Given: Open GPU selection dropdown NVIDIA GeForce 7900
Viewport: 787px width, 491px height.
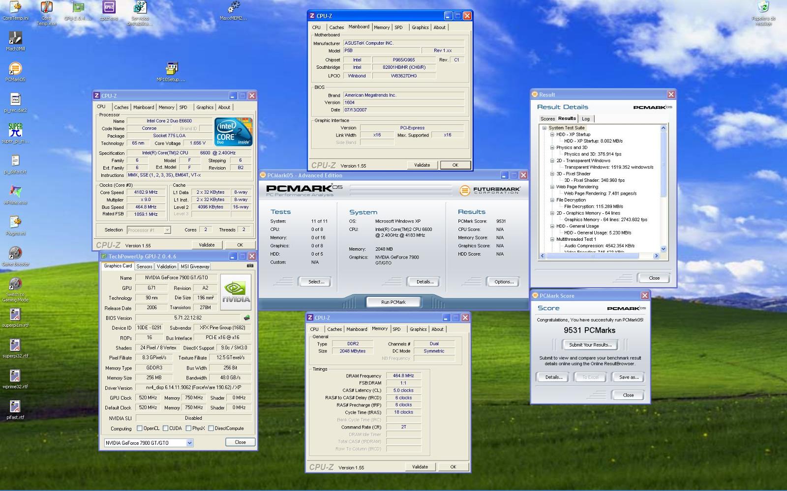Looking at the screenshot, I should coord(149,443).
